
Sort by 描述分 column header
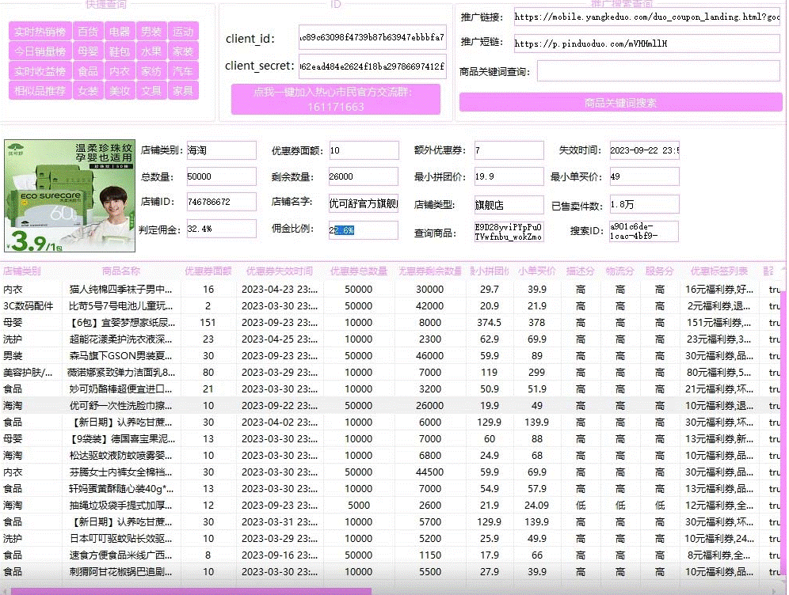point(580,271)
